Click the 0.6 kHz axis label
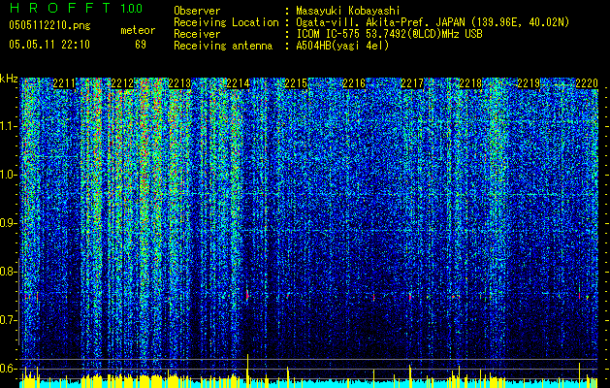Screen dimensions: 610x388 [8, 369]
